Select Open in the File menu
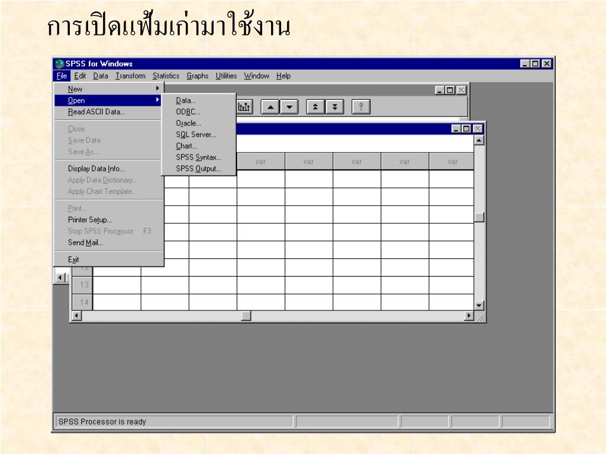Image resolution: width=606 pixels, height=454 pixels. point(108,100)
